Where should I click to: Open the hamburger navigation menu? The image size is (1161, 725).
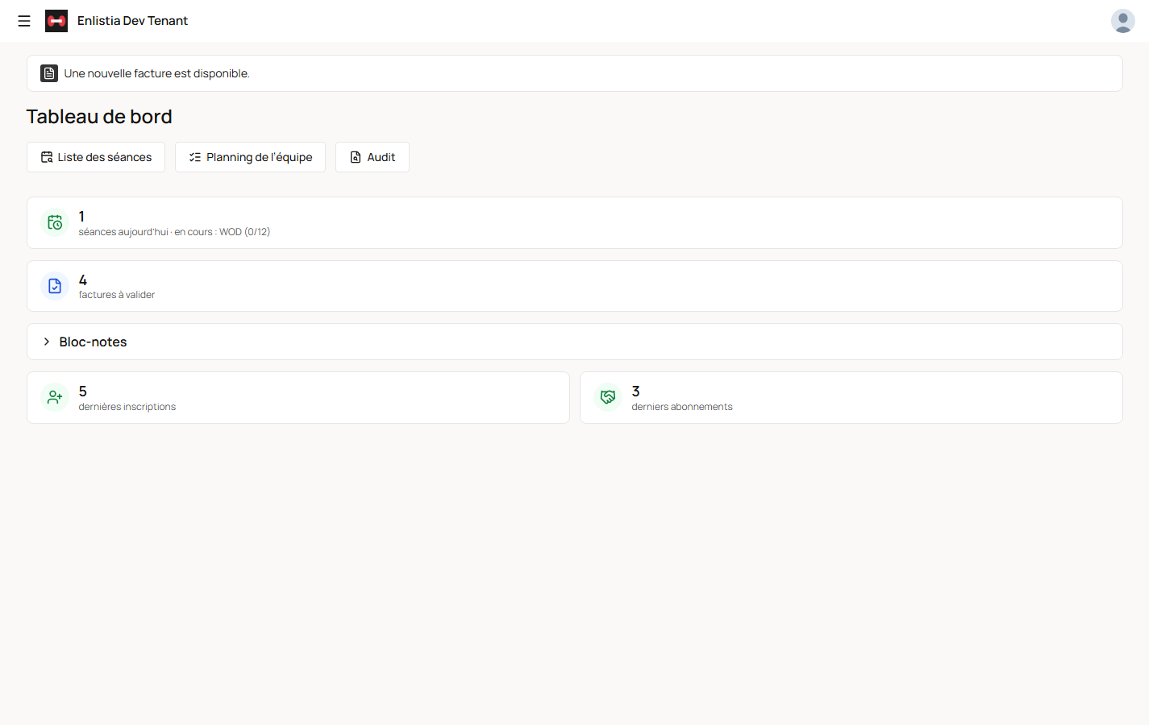[24, 21]
